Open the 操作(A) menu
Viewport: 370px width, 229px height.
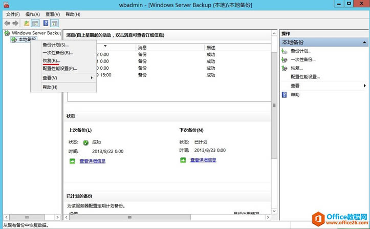[x=33, y=14]
